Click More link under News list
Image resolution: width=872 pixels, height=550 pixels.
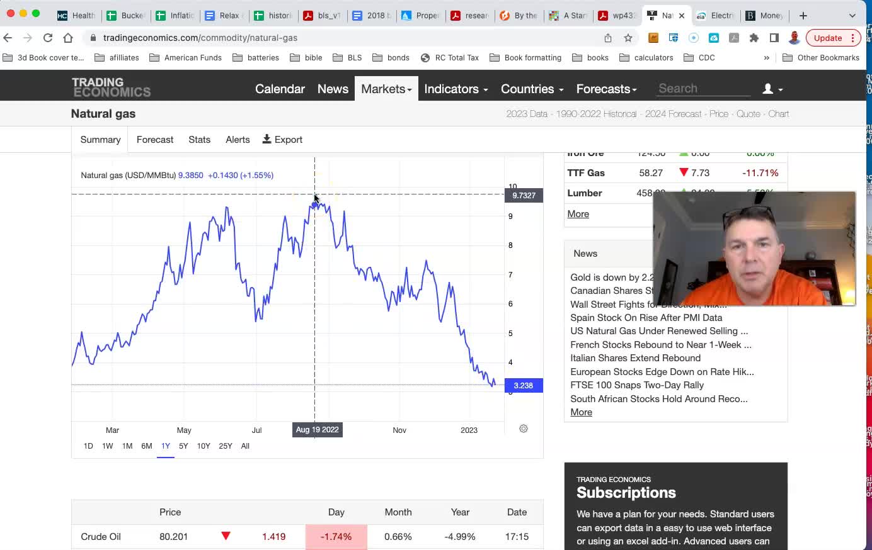tap(581, 412)
